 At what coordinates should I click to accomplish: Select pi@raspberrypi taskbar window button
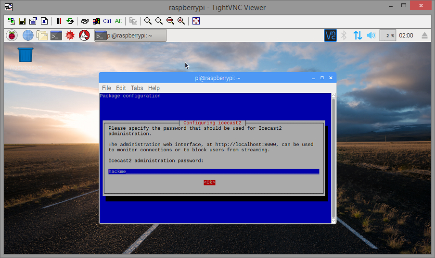(x=130, y=36)
